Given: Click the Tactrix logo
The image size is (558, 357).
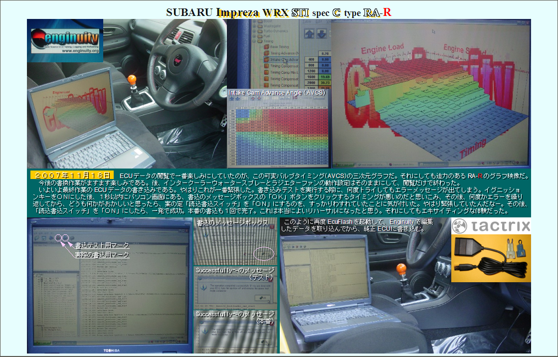Looking at the screenshot, I should 491,226.
